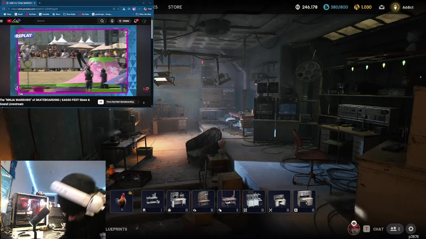Open the browser Chat copilot button
Viewport: 426px width, 239px height.
148,9
